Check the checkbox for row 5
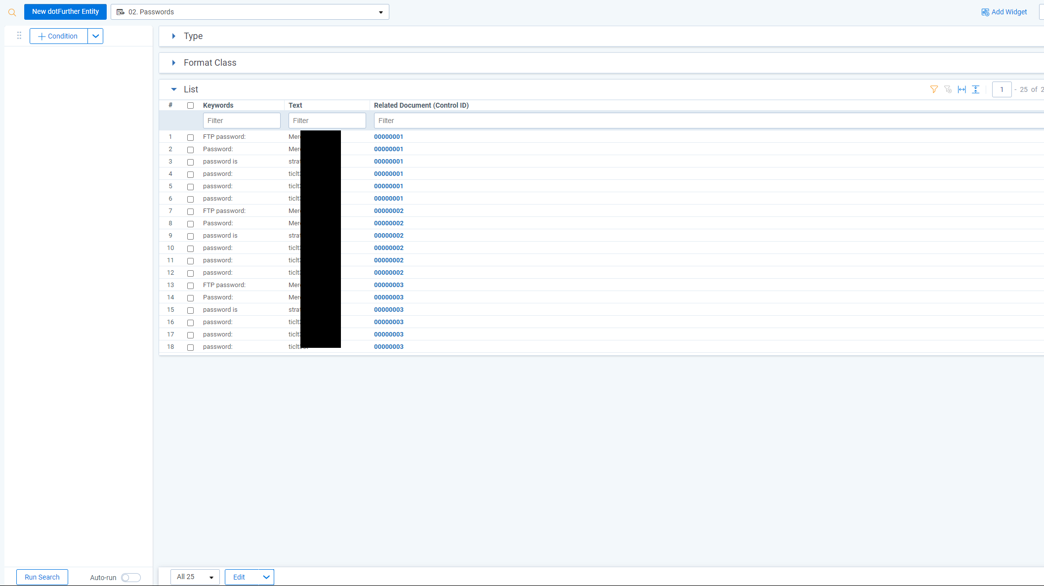 [x=190, y=187]
